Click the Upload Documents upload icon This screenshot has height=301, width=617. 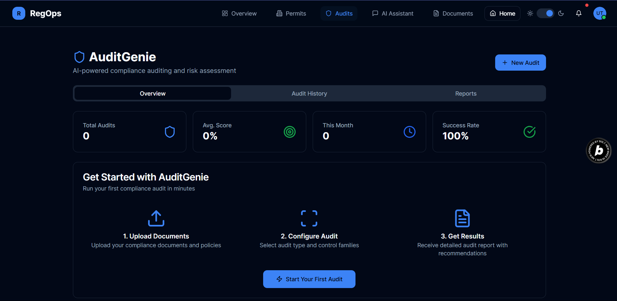pos(156,218)
